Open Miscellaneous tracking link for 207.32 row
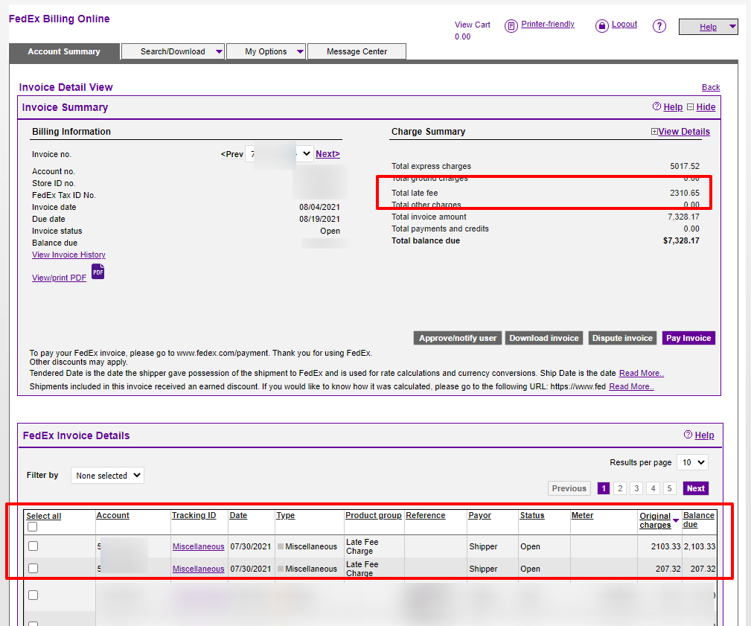Image resolution: width=751 pixels, height=626 pixels. pyautogui.click(x=198, y=569)
